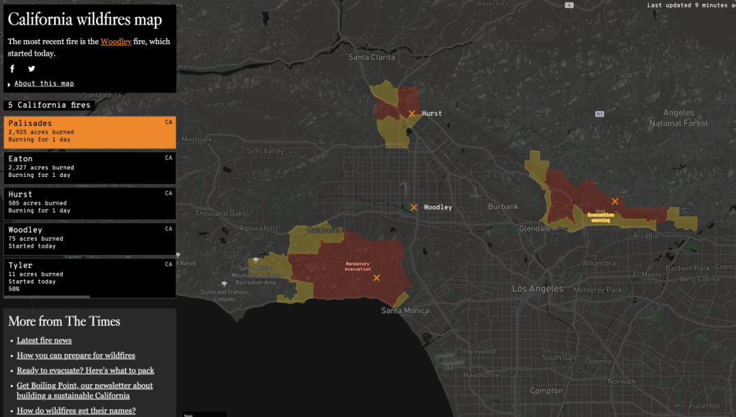Click the Santa Clarita map label
736x417 pixels.
point(372,57)
